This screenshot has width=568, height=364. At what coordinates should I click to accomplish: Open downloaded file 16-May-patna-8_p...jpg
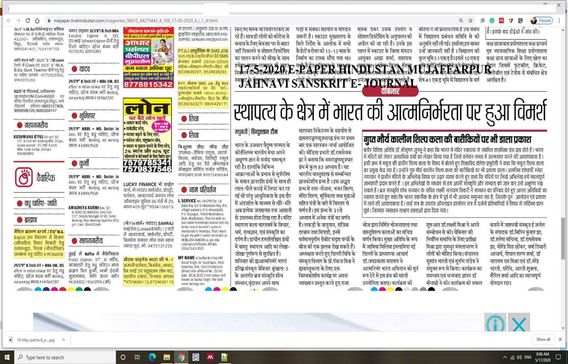coord(35,340)
